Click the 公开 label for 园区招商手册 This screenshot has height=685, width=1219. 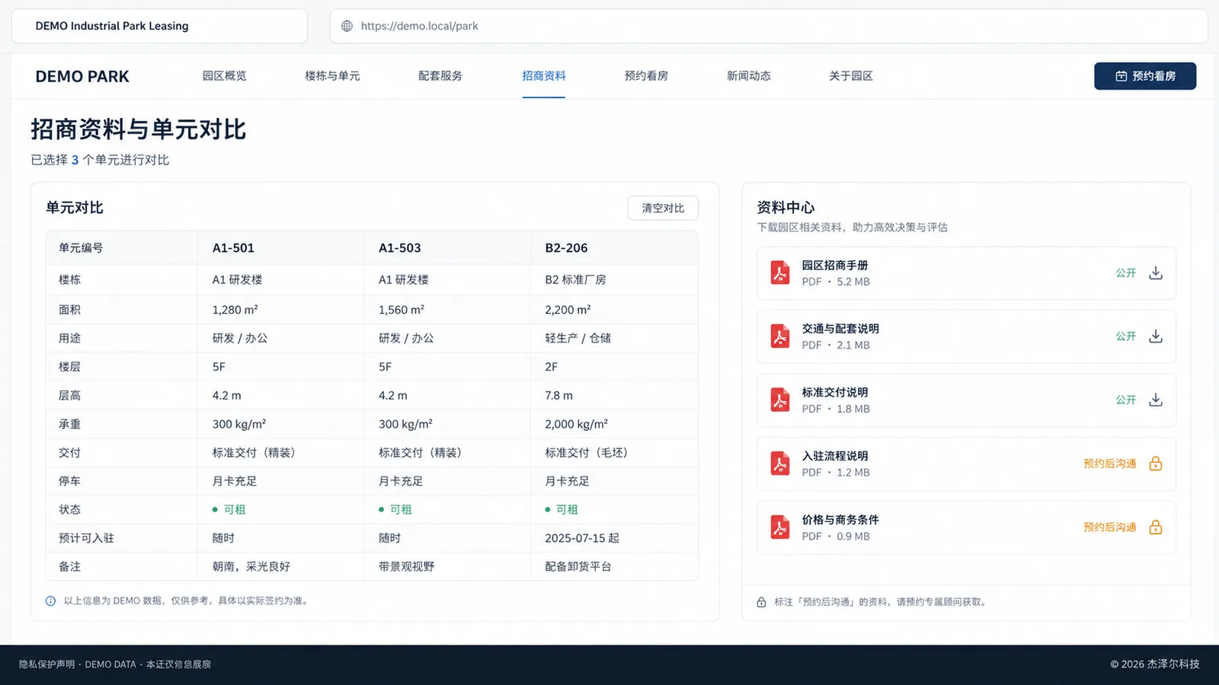tap(1126, 272)
